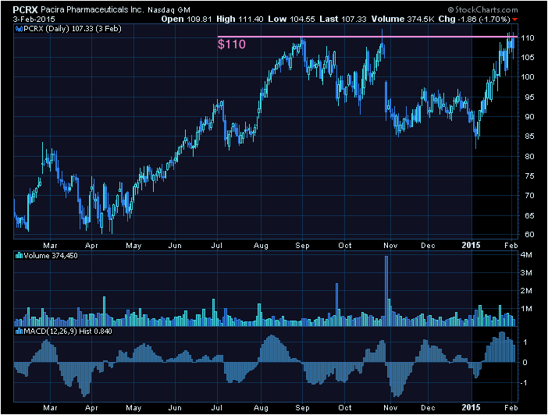Viewport: 548px width, 415px height.
Task: Click the 60 price axis label
Action: click(x=528, y=235)
